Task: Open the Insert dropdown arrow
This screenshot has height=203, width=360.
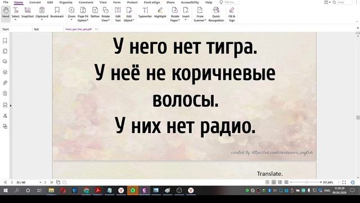Action: click(x=186, y=20)
